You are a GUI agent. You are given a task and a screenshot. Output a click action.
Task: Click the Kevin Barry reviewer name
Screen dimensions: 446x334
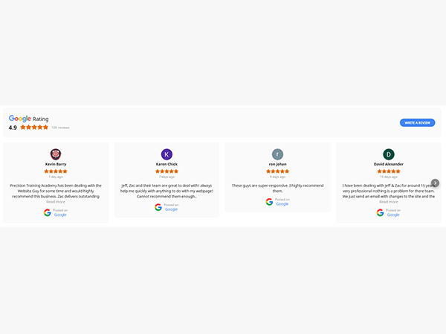(56, 164)
